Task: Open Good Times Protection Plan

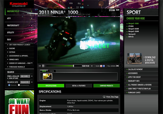Action: coord(139,89)
